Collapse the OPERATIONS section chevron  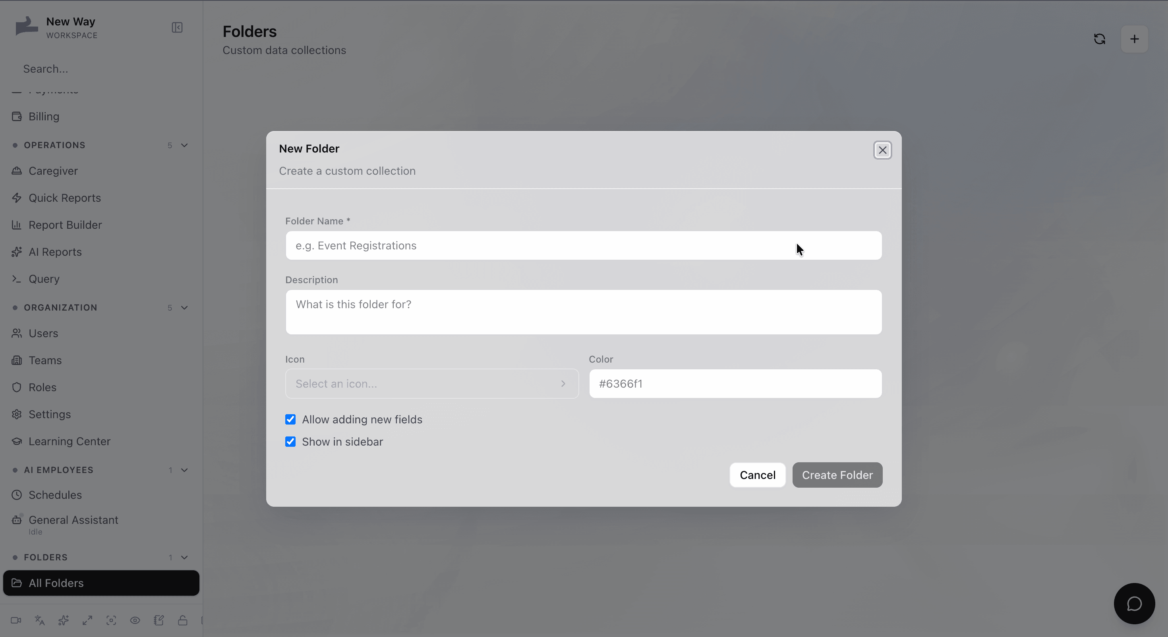pos(185,145)
